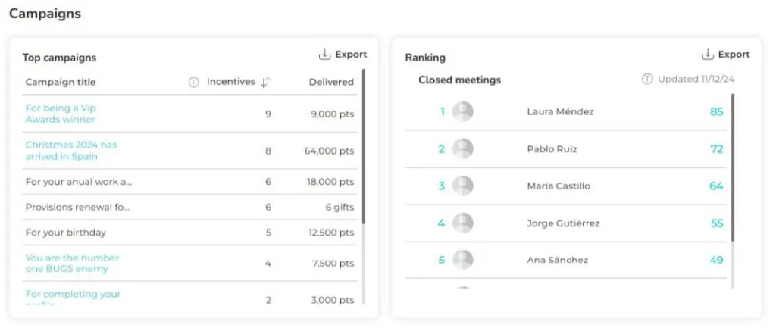Screen dimensions: 776x331
Task: Click the Campaign title column header
Action: tap(61, 82)
